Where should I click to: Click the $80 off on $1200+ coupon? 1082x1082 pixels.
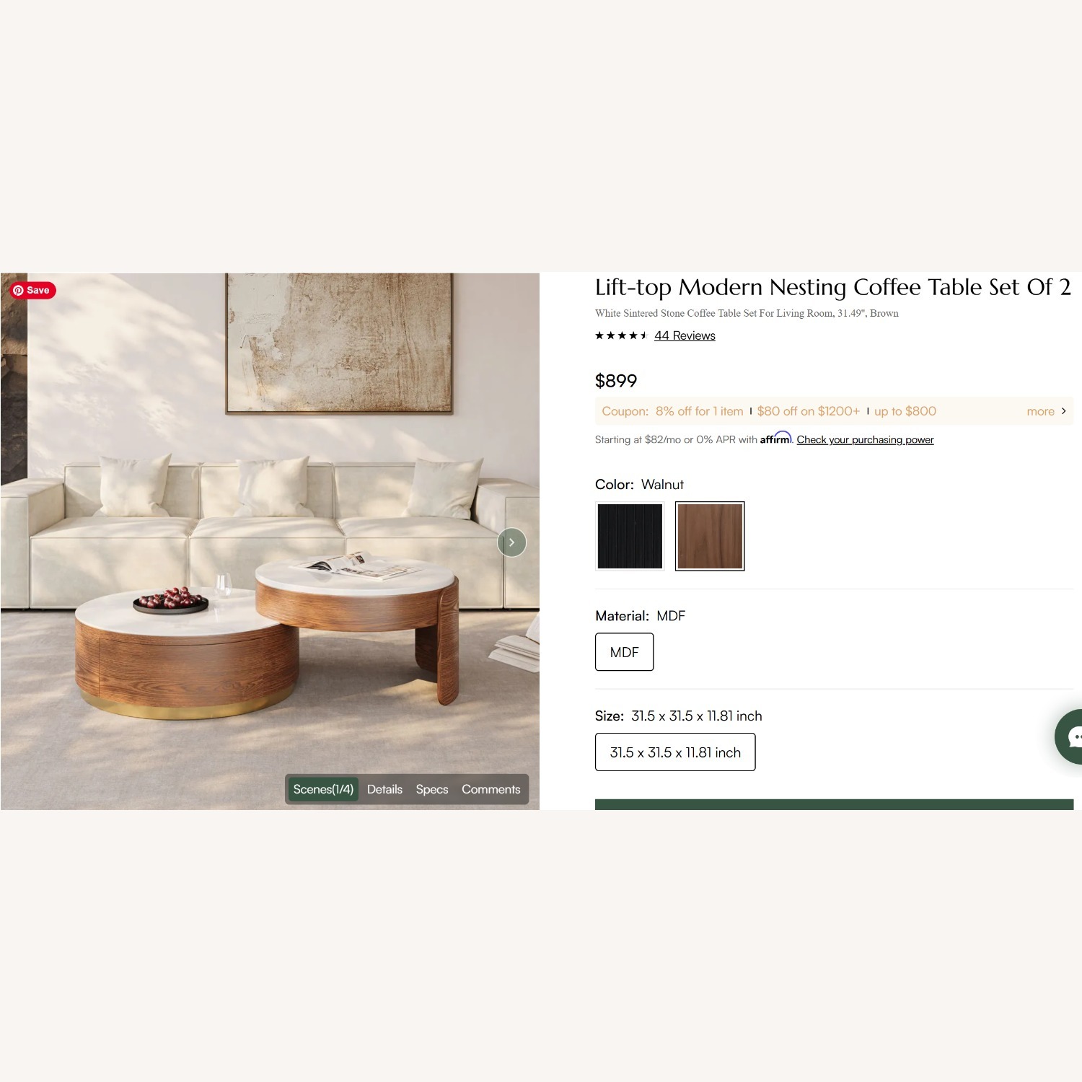click(x=808, y=411)
